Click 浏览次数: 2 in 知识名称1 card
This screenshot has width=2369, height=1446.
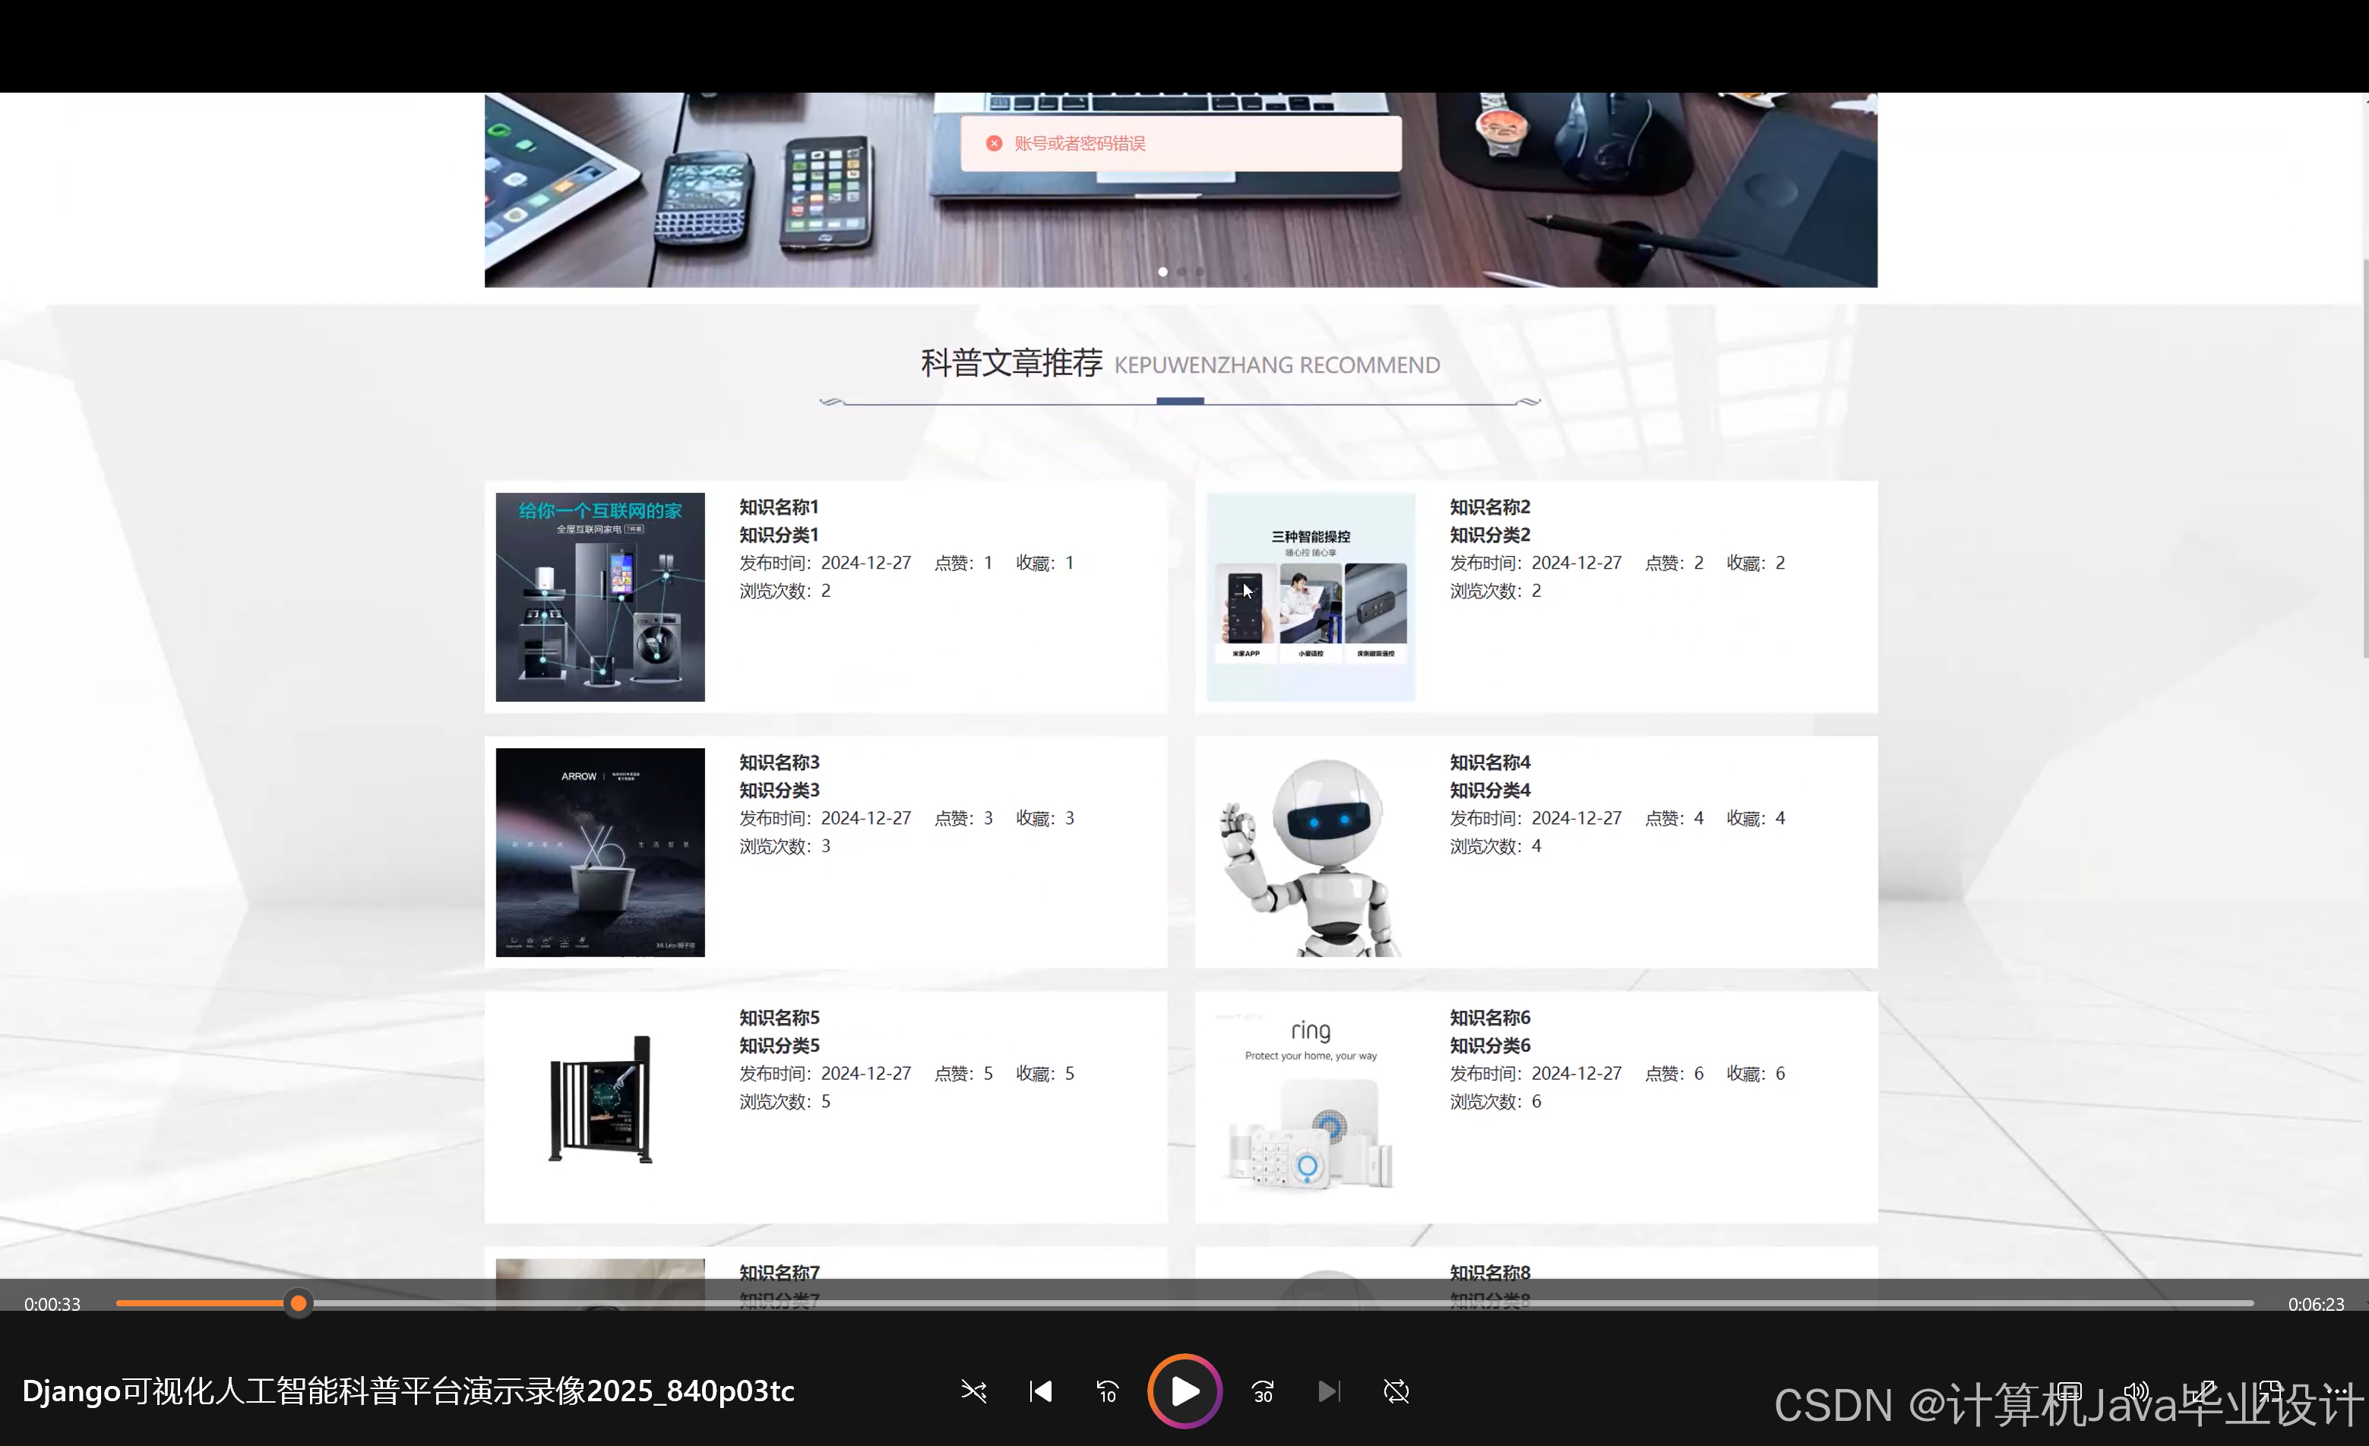tap(785, 590)
